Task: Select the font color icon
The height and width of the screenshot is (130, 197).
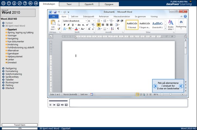Action: click(76, 29)
